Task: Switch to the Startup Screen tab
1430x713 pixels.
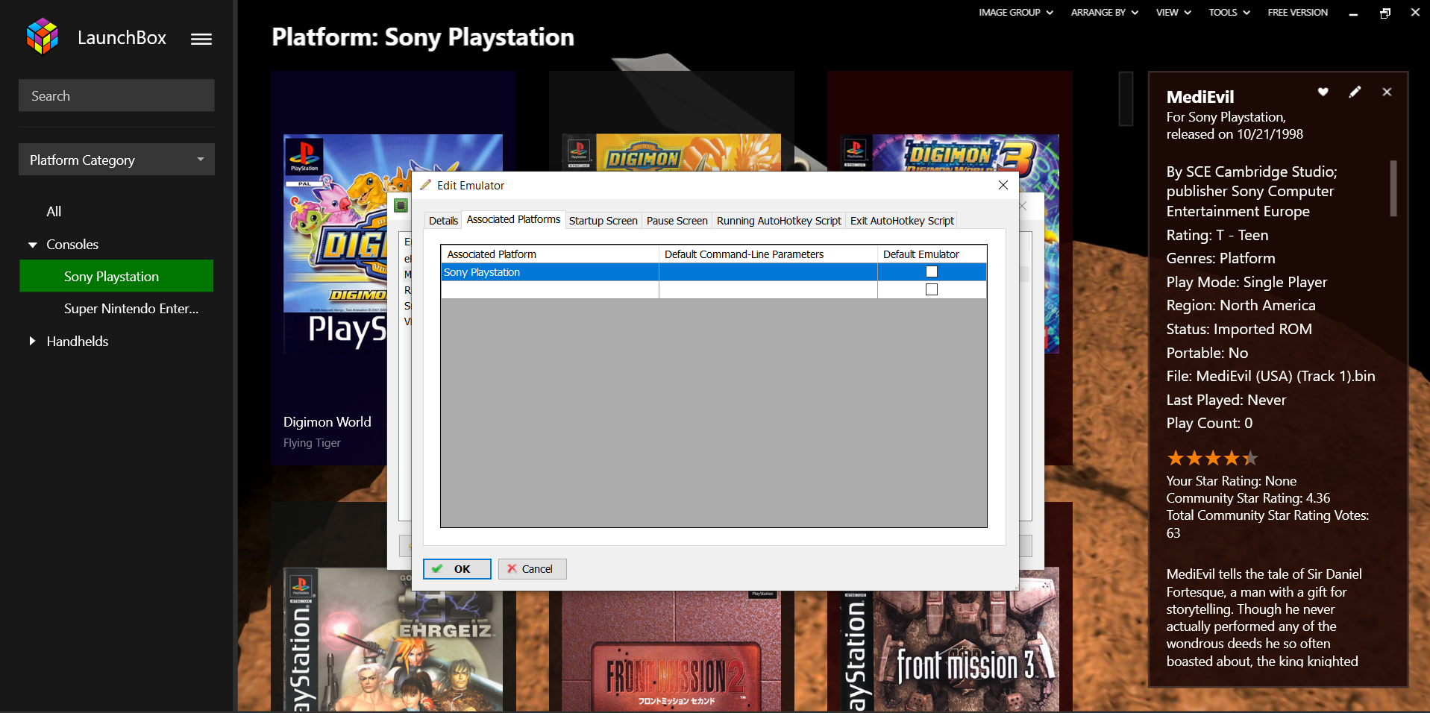Action: [603, 221]
